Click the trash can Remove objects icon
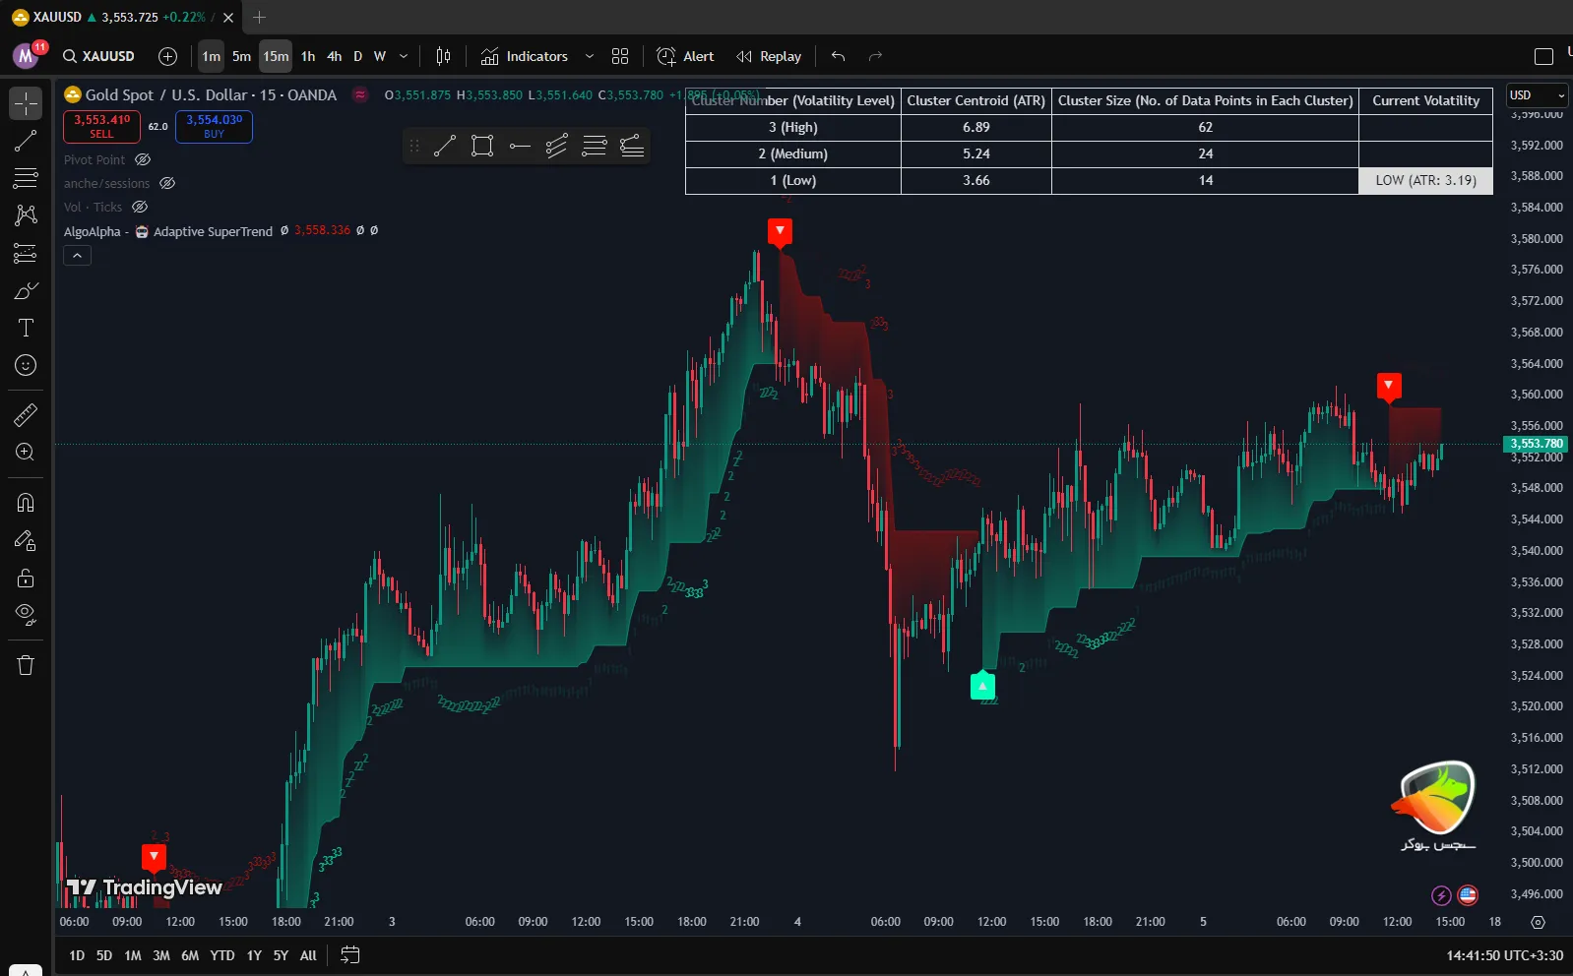1573x976 pixels. (26, 665)
